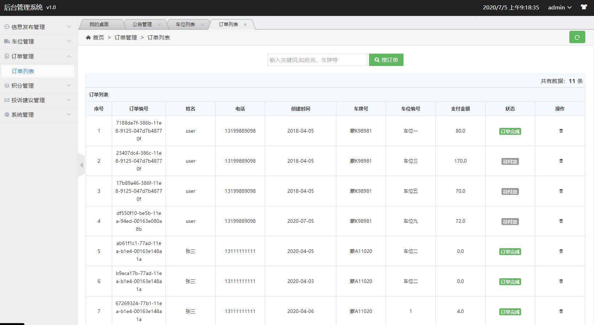Delete order row 1 via trash icon
The width and height of the screenshot is (594, 325).
(x=561, y=131)
